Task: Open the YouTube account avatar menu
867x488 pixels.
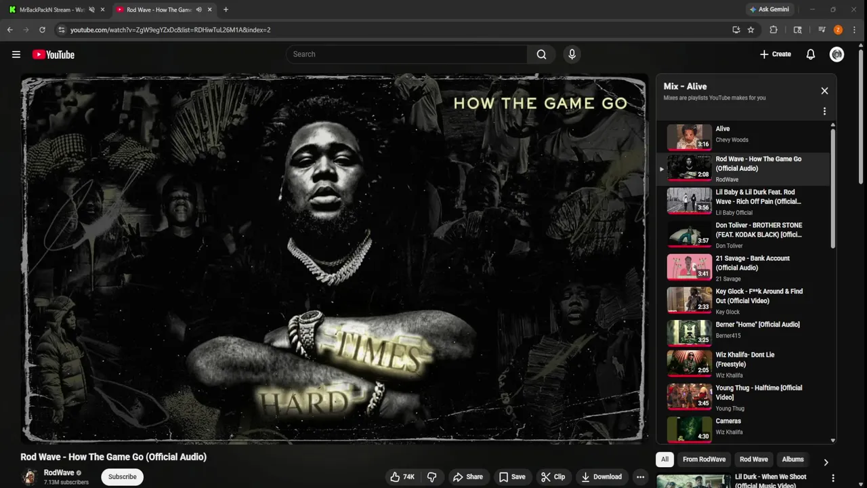Action: click(837, 54)
